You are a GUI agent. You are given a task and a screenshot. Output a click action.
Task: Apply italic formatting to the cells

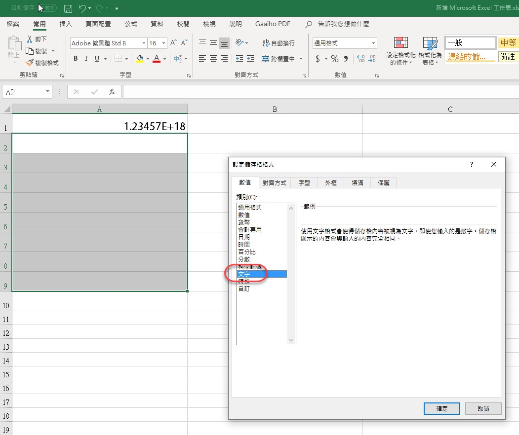click(86, 59)
